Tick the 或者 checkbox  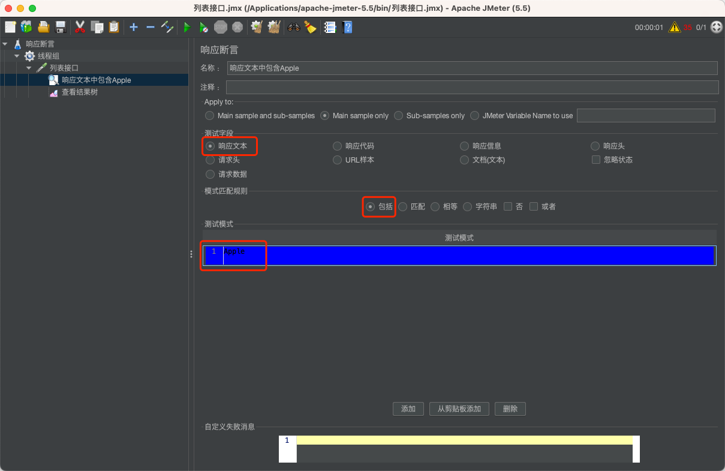[534, 206]
